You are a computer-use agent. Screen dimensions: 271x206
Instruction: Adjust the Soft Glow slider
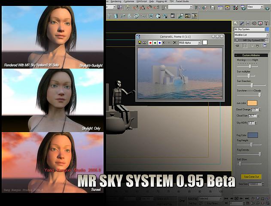(x=240, y=164)
